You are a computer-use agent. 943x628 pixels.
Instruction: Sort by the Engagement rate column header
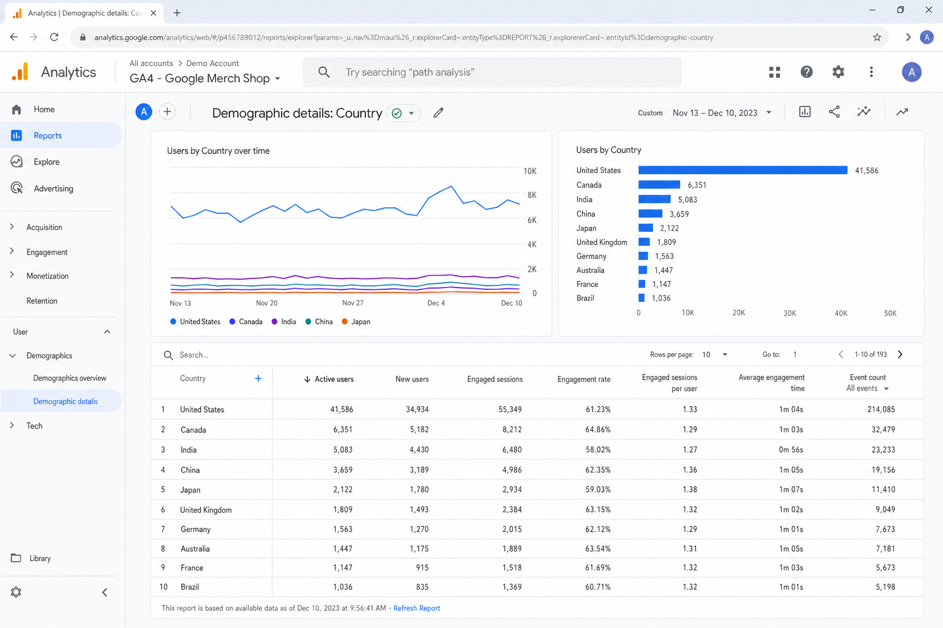pyautogui.click(x=584, y=379)
